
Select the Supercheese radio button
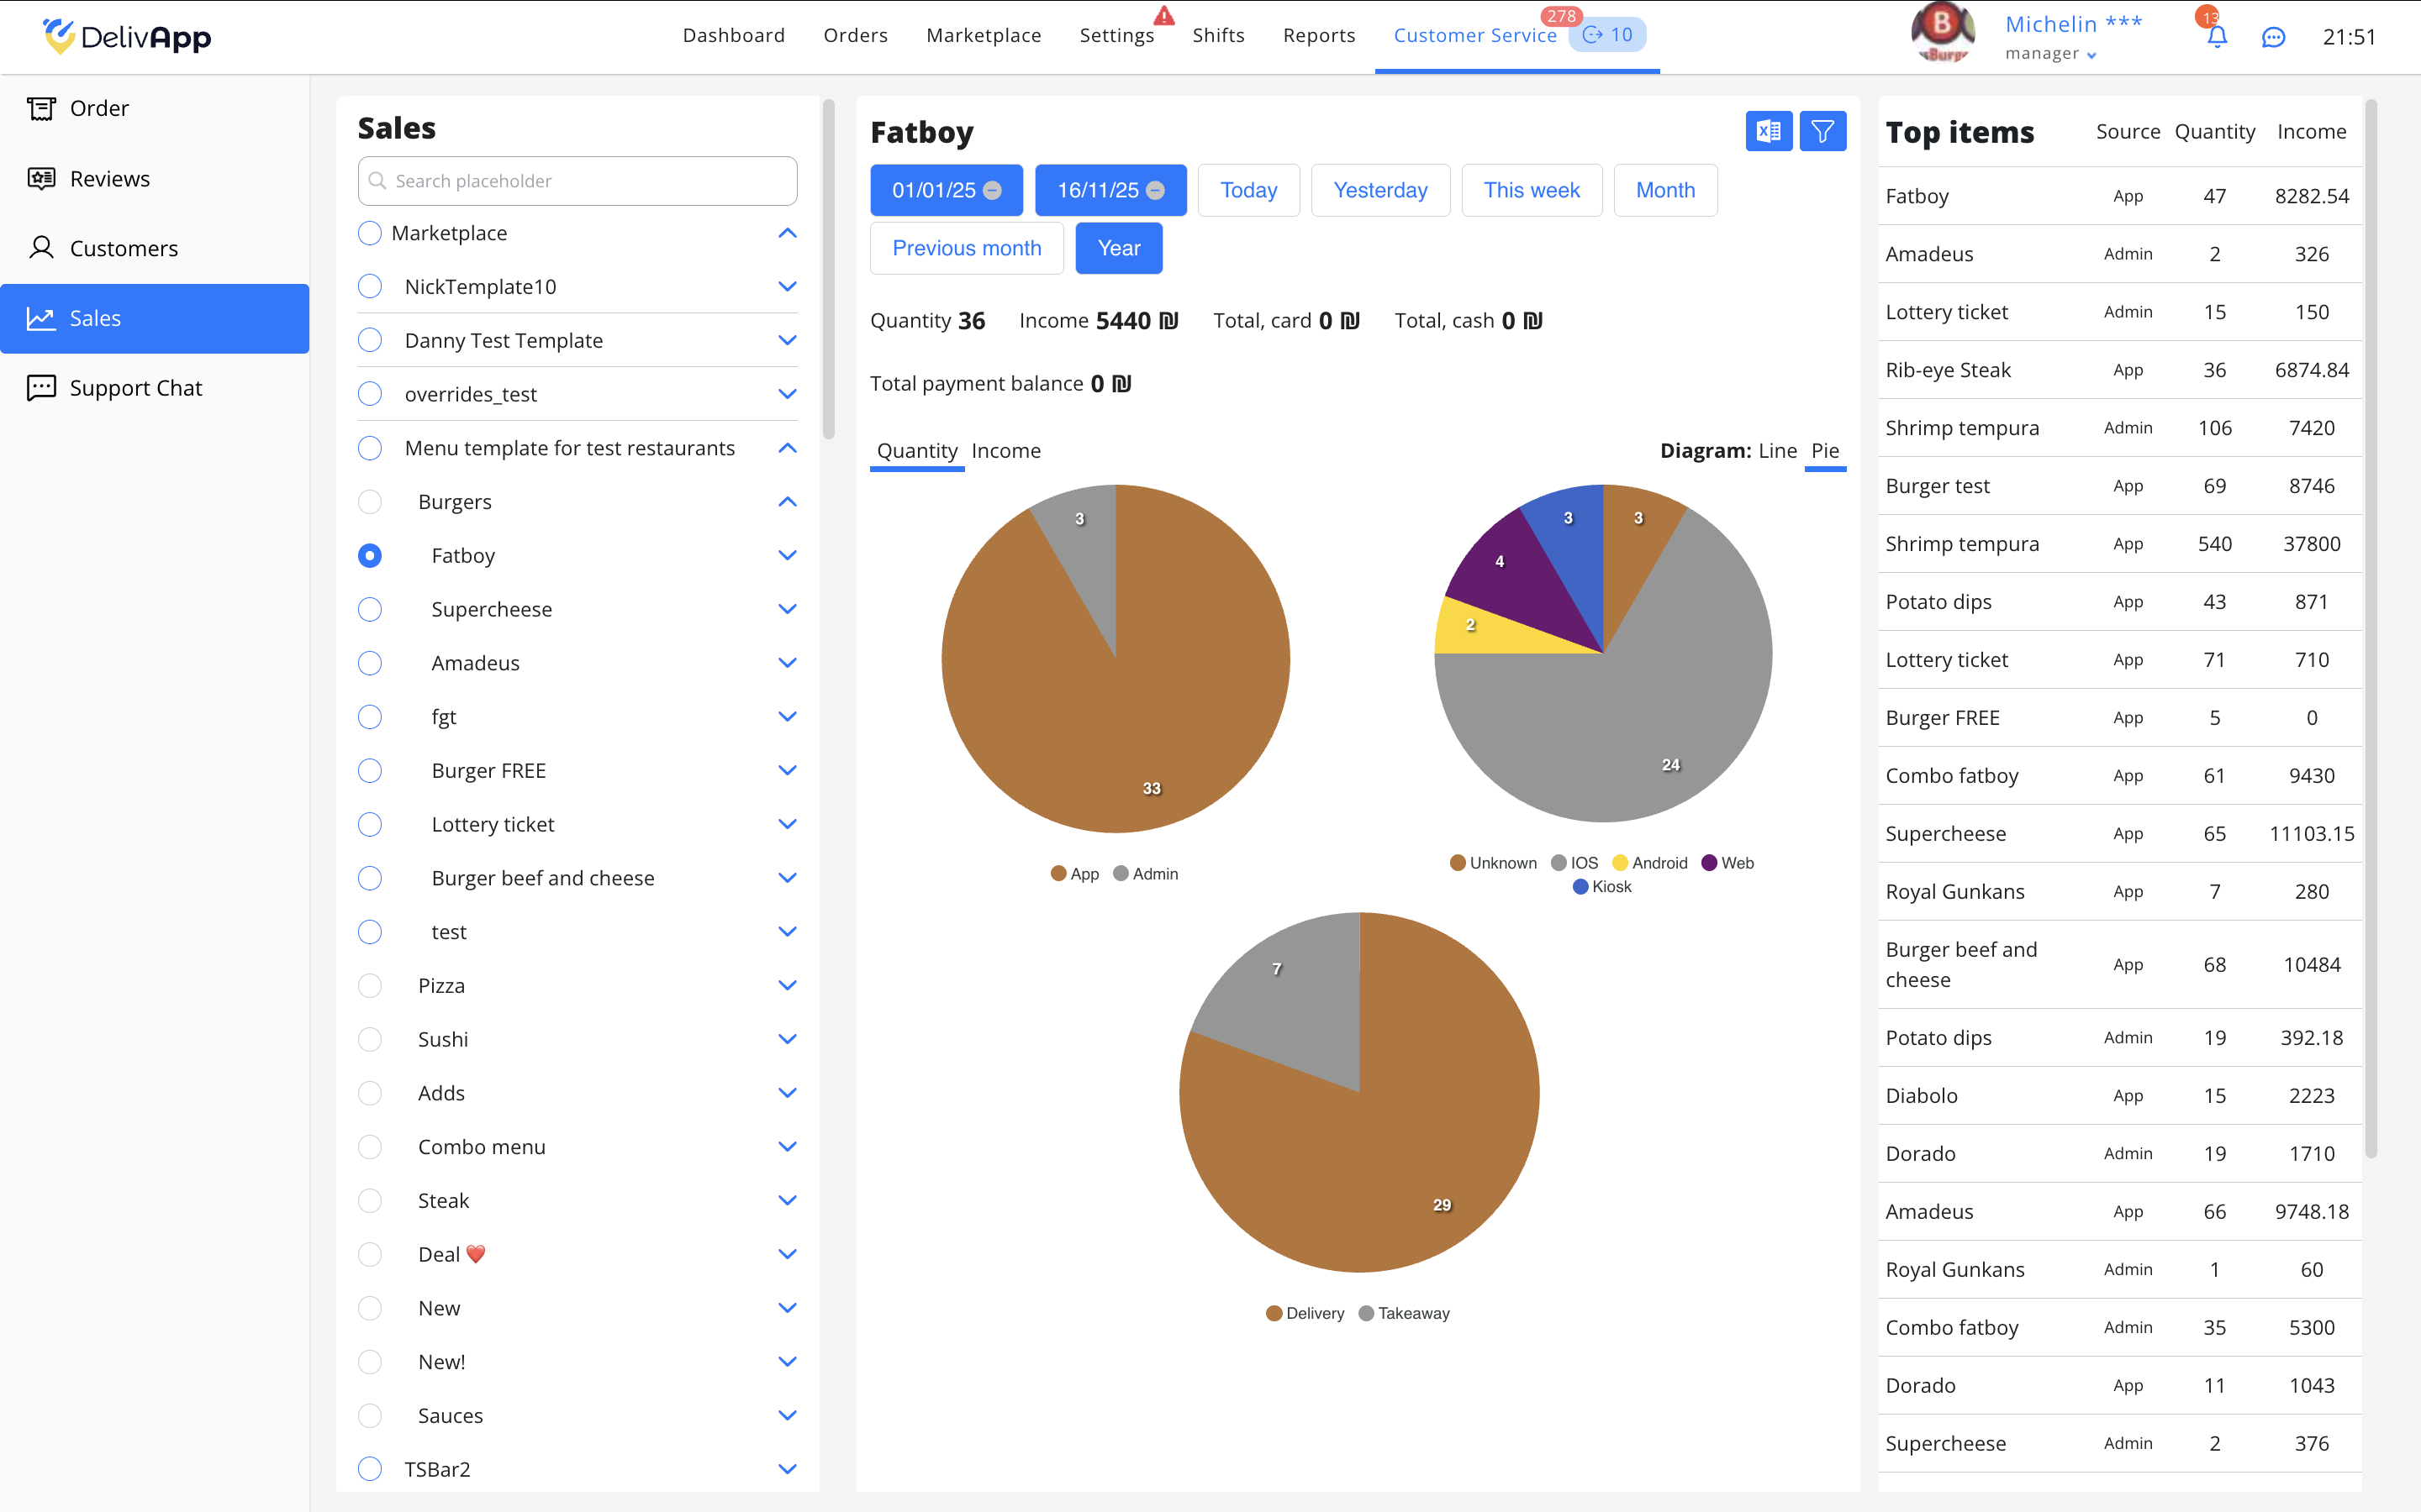tap(370, 609)
